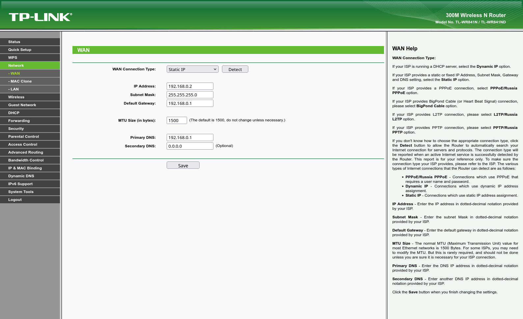Click the '(Optional)' note beside Secondary DNS
Image resolution: width=523 pixels, height=319 pixels.
click(x=224, y=146)
